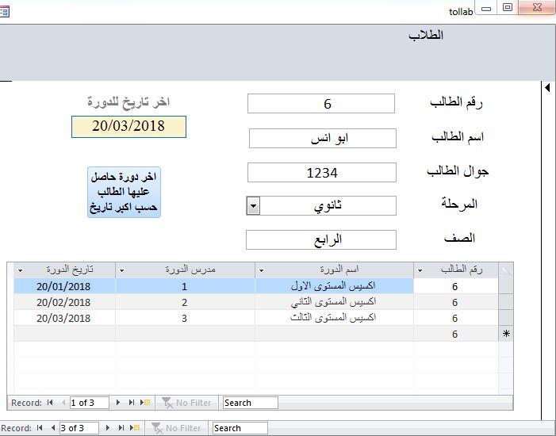Open filter dropdown on تاريخ الدورة column

tap(21, 270)
